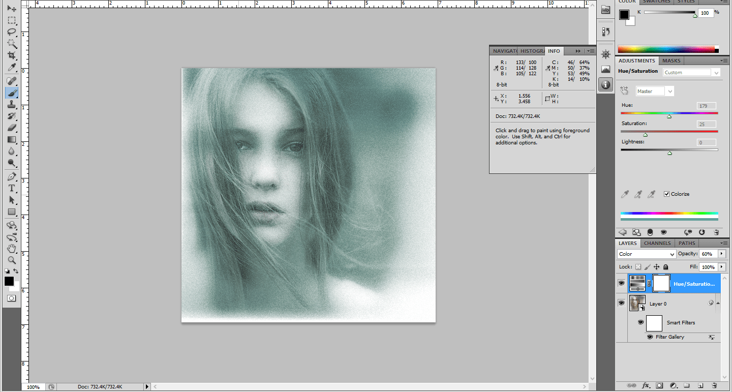Select the Zoom tool

[12, 260]
